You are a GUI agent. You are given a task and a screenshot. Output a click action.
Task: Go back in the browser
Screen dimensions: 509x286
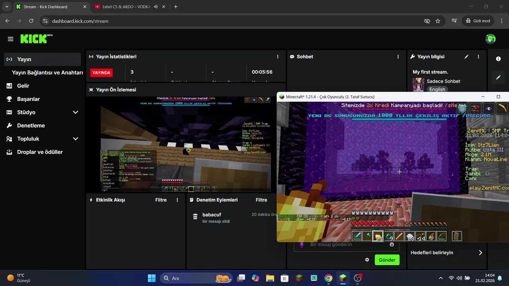pyautogui.click(x=7, y=21)
